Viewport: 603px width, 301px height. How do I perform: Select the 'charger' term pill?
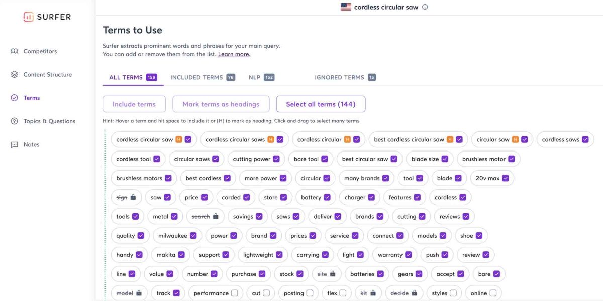point(359,197)
